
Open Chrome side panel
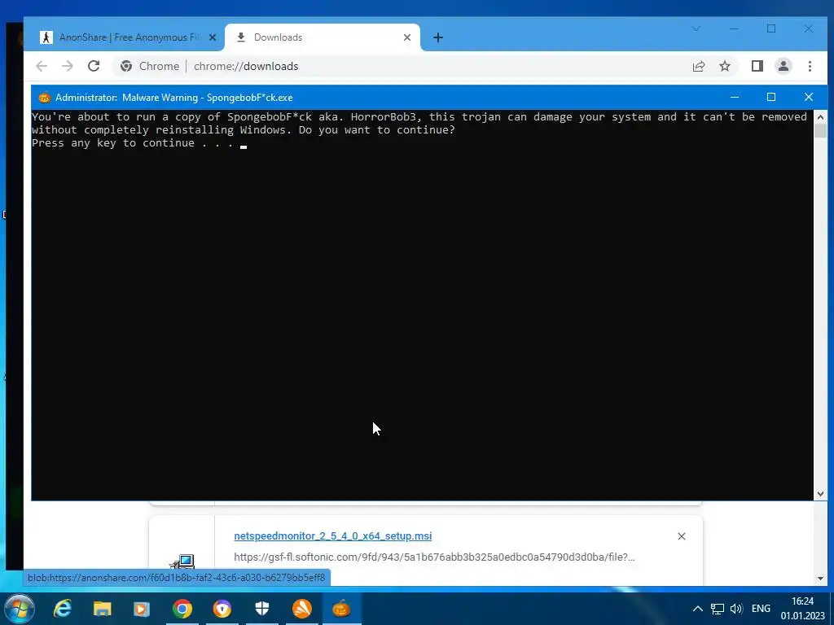pos(757,66)
